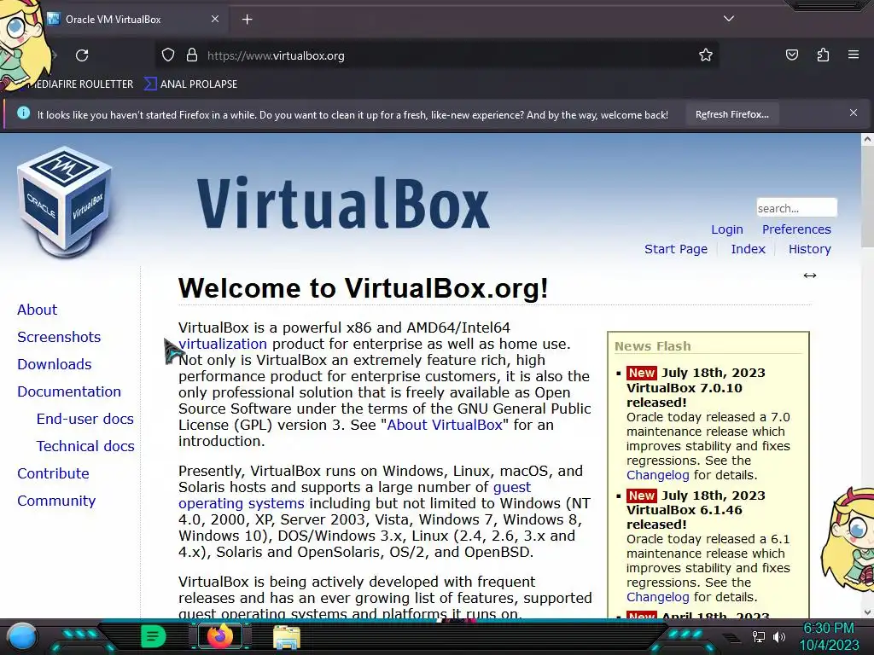Viewport: 874px width, 655px height.
Task: Open the Contribute sidebar link
Action: coord(53,473)
